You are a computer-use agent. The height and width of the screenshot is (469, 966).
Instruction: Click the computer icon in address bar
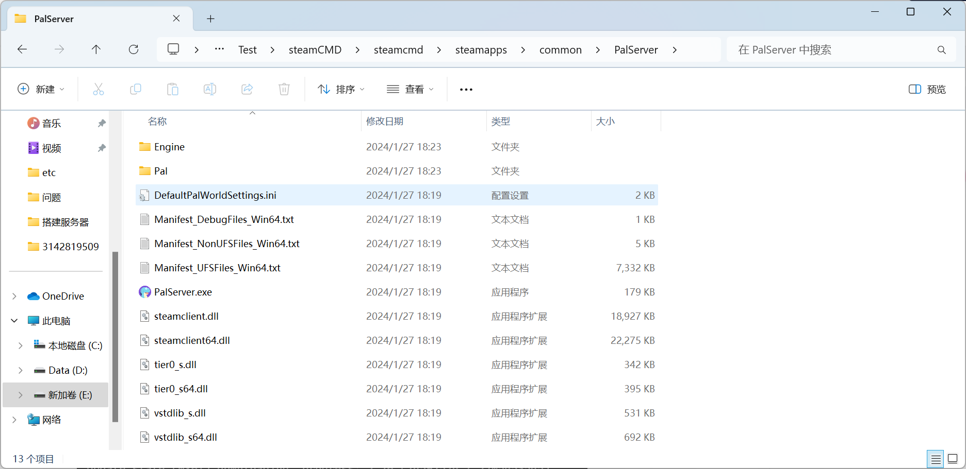pos(173,49)
